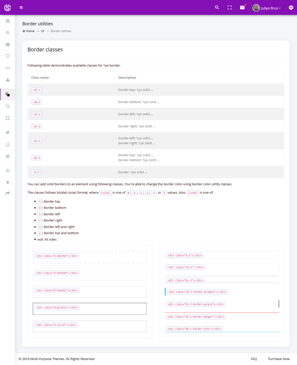Click the dashboard icon in sidebar
297x365 pixels.
pos(7,21)
